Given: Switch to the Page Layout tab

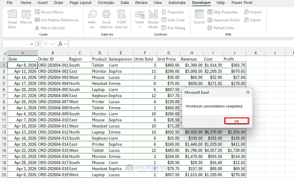Looking at the screenshot, I should click(80, 3).
